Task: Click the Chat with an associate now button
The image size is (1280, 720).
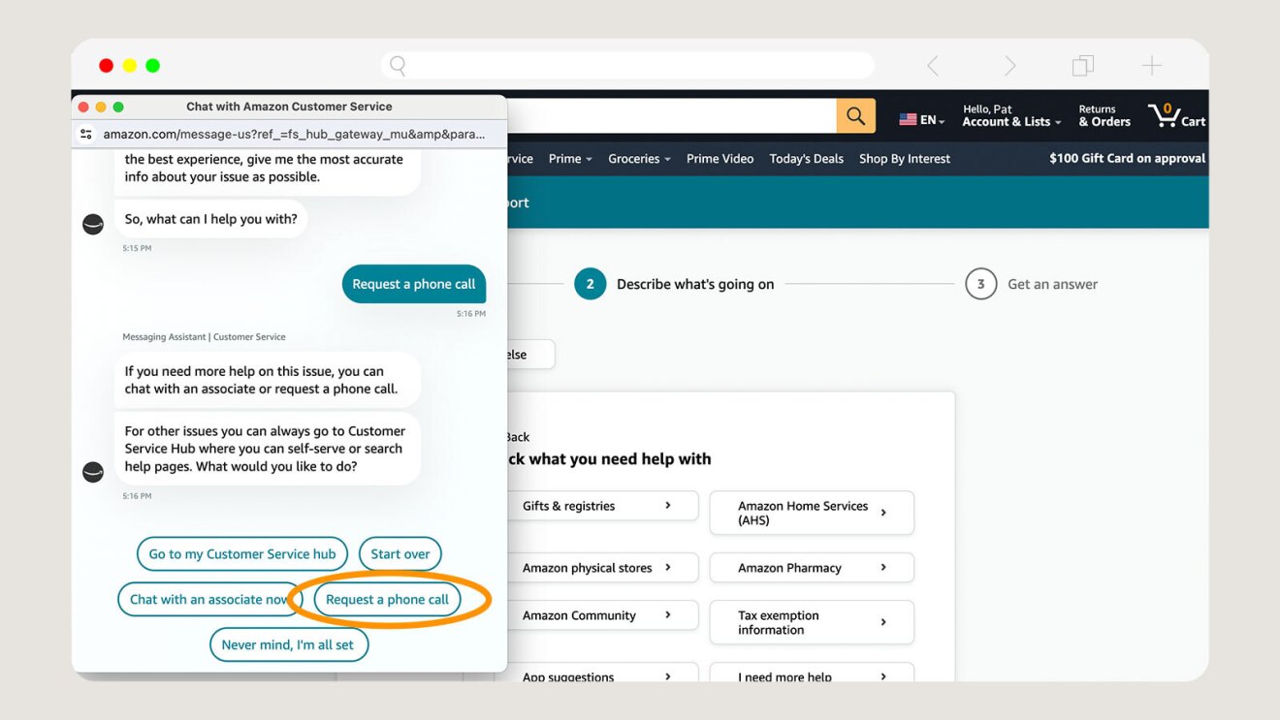Action: (208, 599)
